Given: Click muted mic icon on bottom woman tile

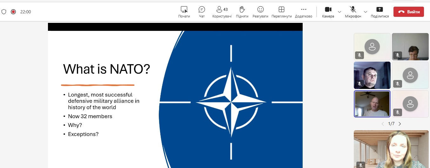Looking at the screenshot, I should pos(360,165).
